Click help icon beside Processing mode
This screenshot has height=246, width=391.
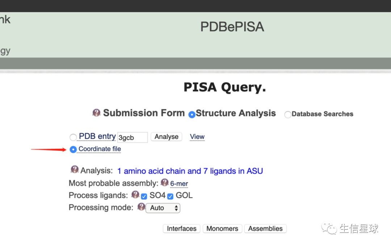pos(141,207)
